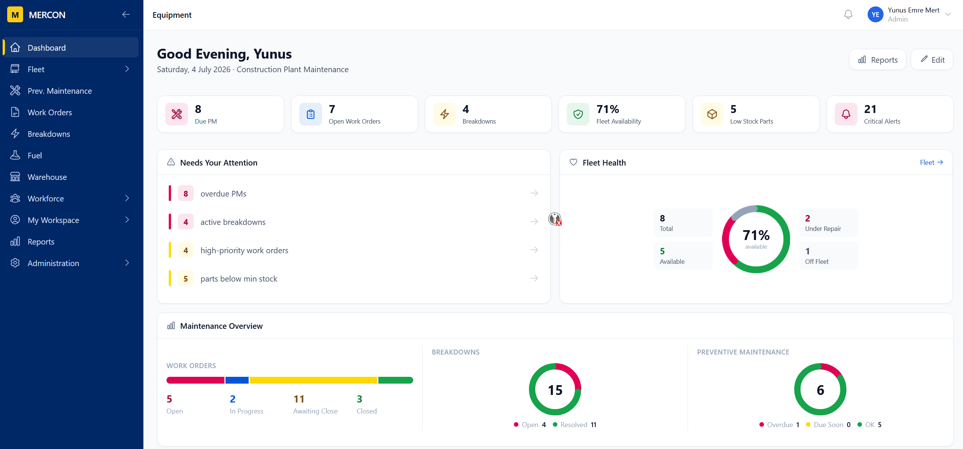The width and height of the screenshot is (963, 449).
Task: Open Reports from the sidebar label
Action: point(41,242)
